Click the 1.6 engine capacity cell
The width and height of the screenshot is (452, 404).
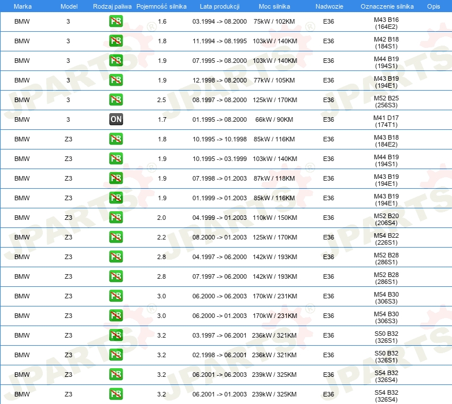pyautogui.click(x=162, y=21)
